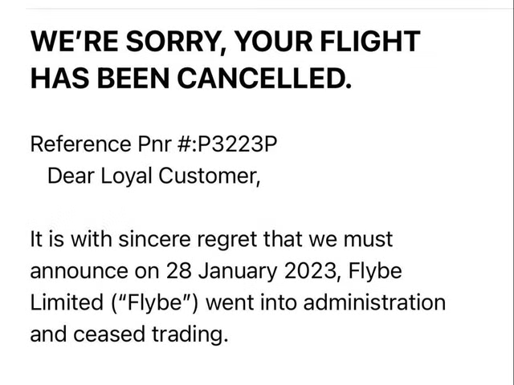Click the word "Loyal" in the greeting
Viewport: 514px width, 385px height.
(x=126, y=177)
